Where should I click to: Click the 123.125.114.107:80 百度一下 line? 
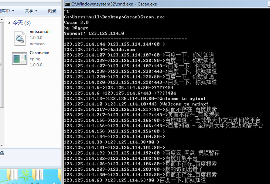click(139, 55)
